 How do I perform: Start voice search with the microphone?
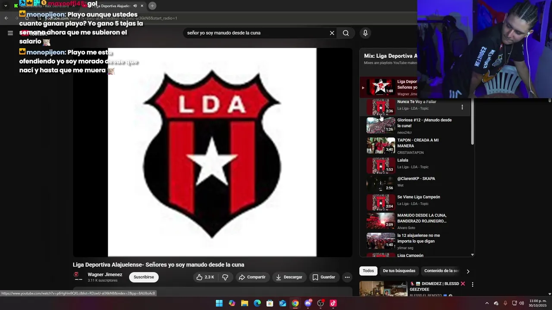(x=365, y=33)
